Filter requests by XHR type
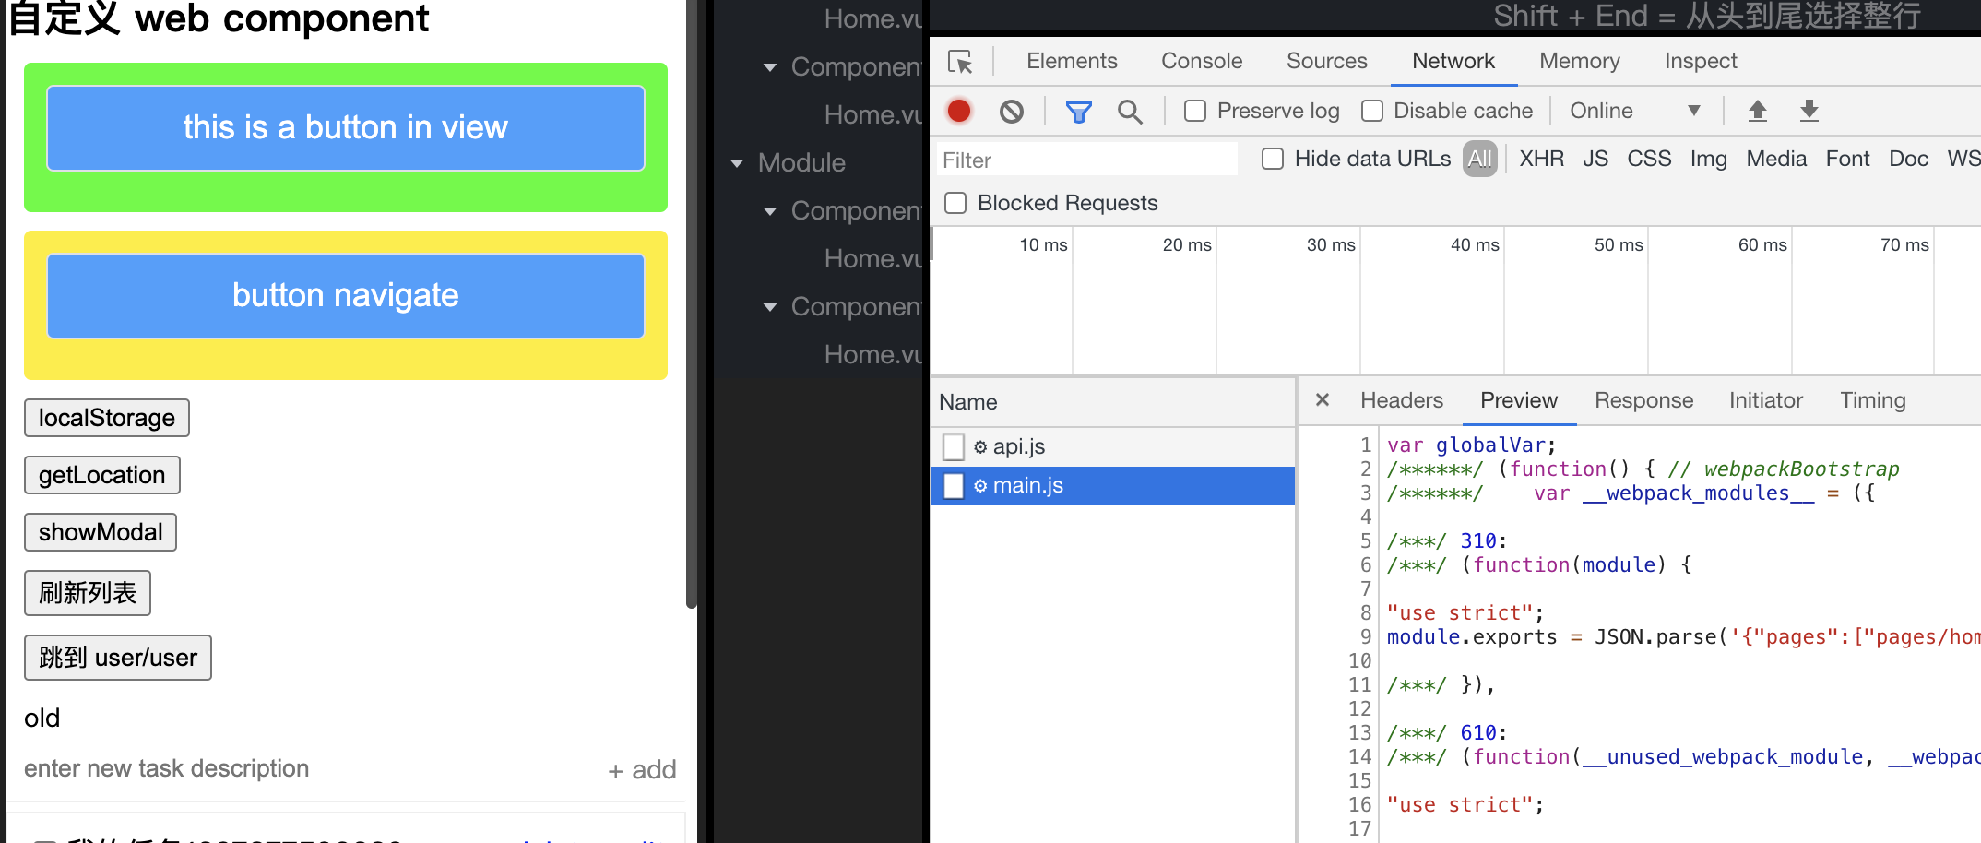The width and height of the screenshot is (1981, 843). (x=1542, y=159)
